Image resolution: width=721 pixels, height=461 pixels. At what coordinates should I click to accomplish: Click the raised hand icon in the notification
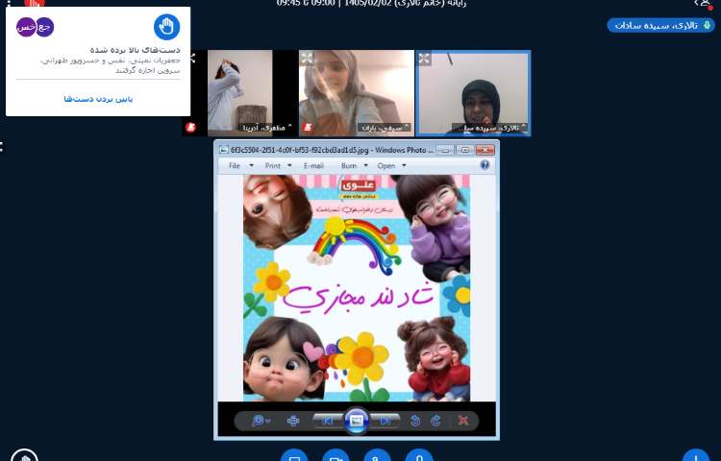click(166, 27)
